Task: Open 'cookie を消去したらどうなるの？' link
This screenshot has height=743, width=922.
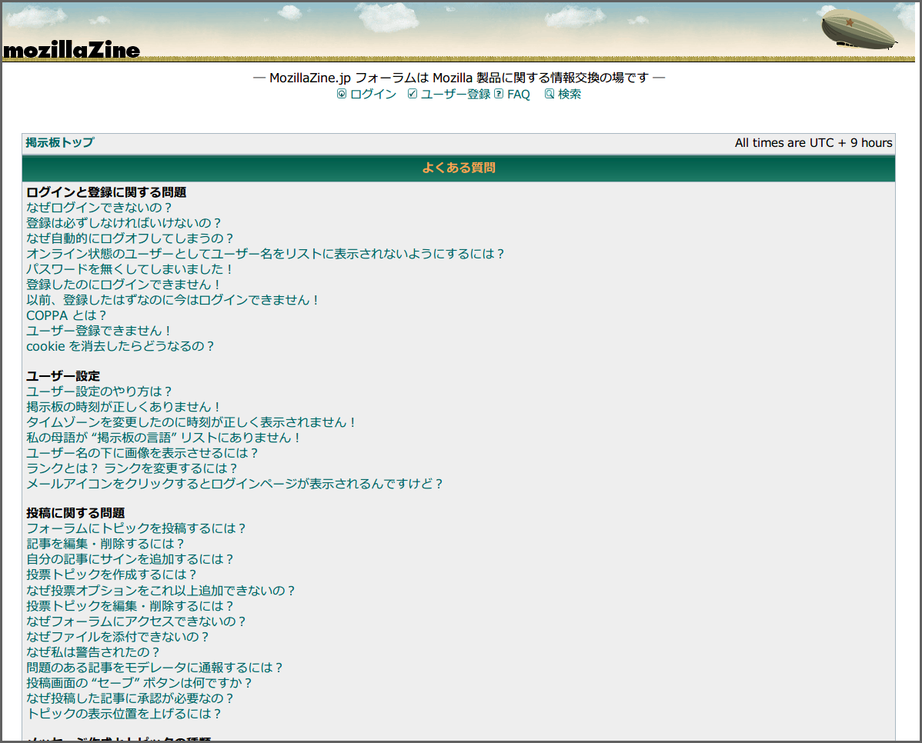Action: [120, 346]
